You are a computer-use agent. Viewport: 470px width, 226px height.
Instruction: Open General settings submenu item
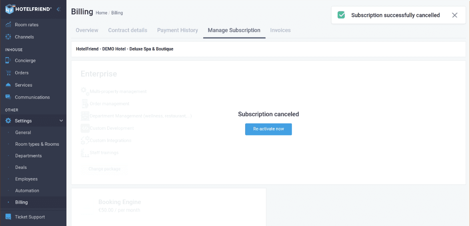coord(23,132)
